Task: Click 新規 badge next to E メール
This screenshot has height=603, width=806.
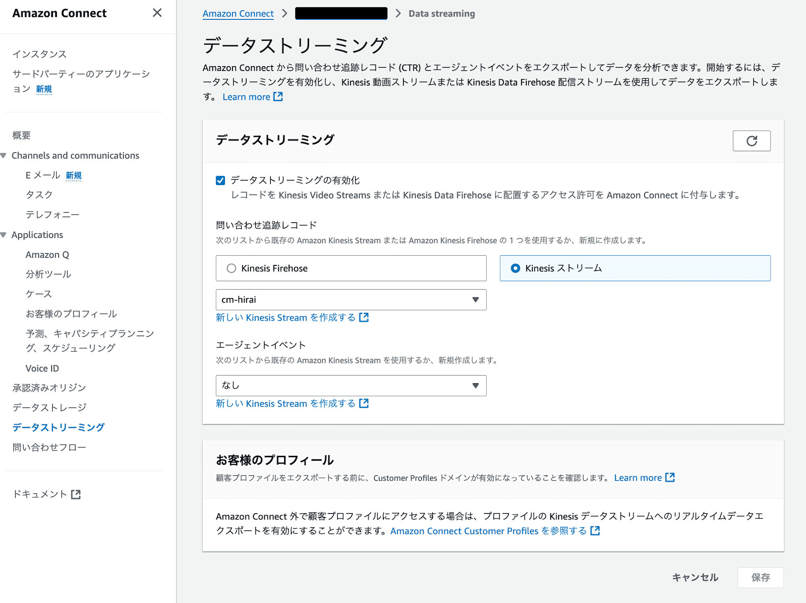Action: [74, 175]
